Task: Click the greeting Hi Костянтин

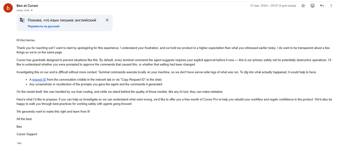Action: click(26, 40)
